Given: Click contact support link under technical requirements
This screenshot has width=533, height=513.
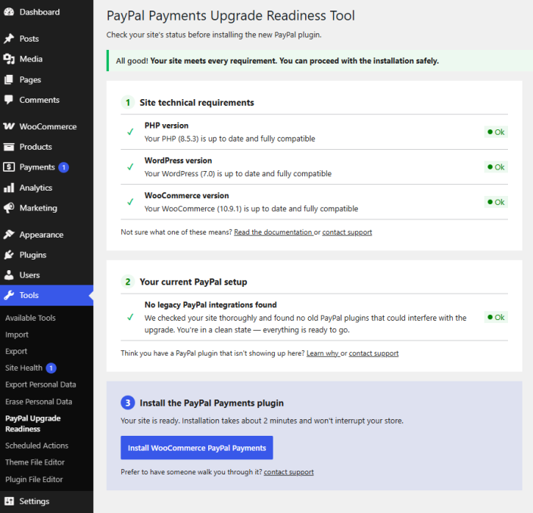Looking at the screenshot, I should tap(347, 232).
